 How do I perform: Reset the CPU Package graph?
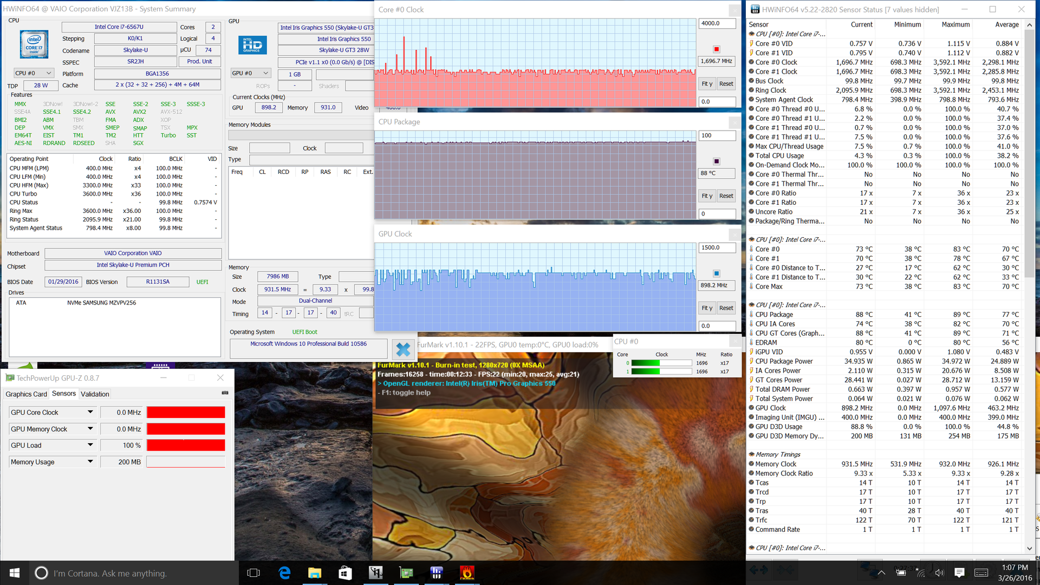726,196
